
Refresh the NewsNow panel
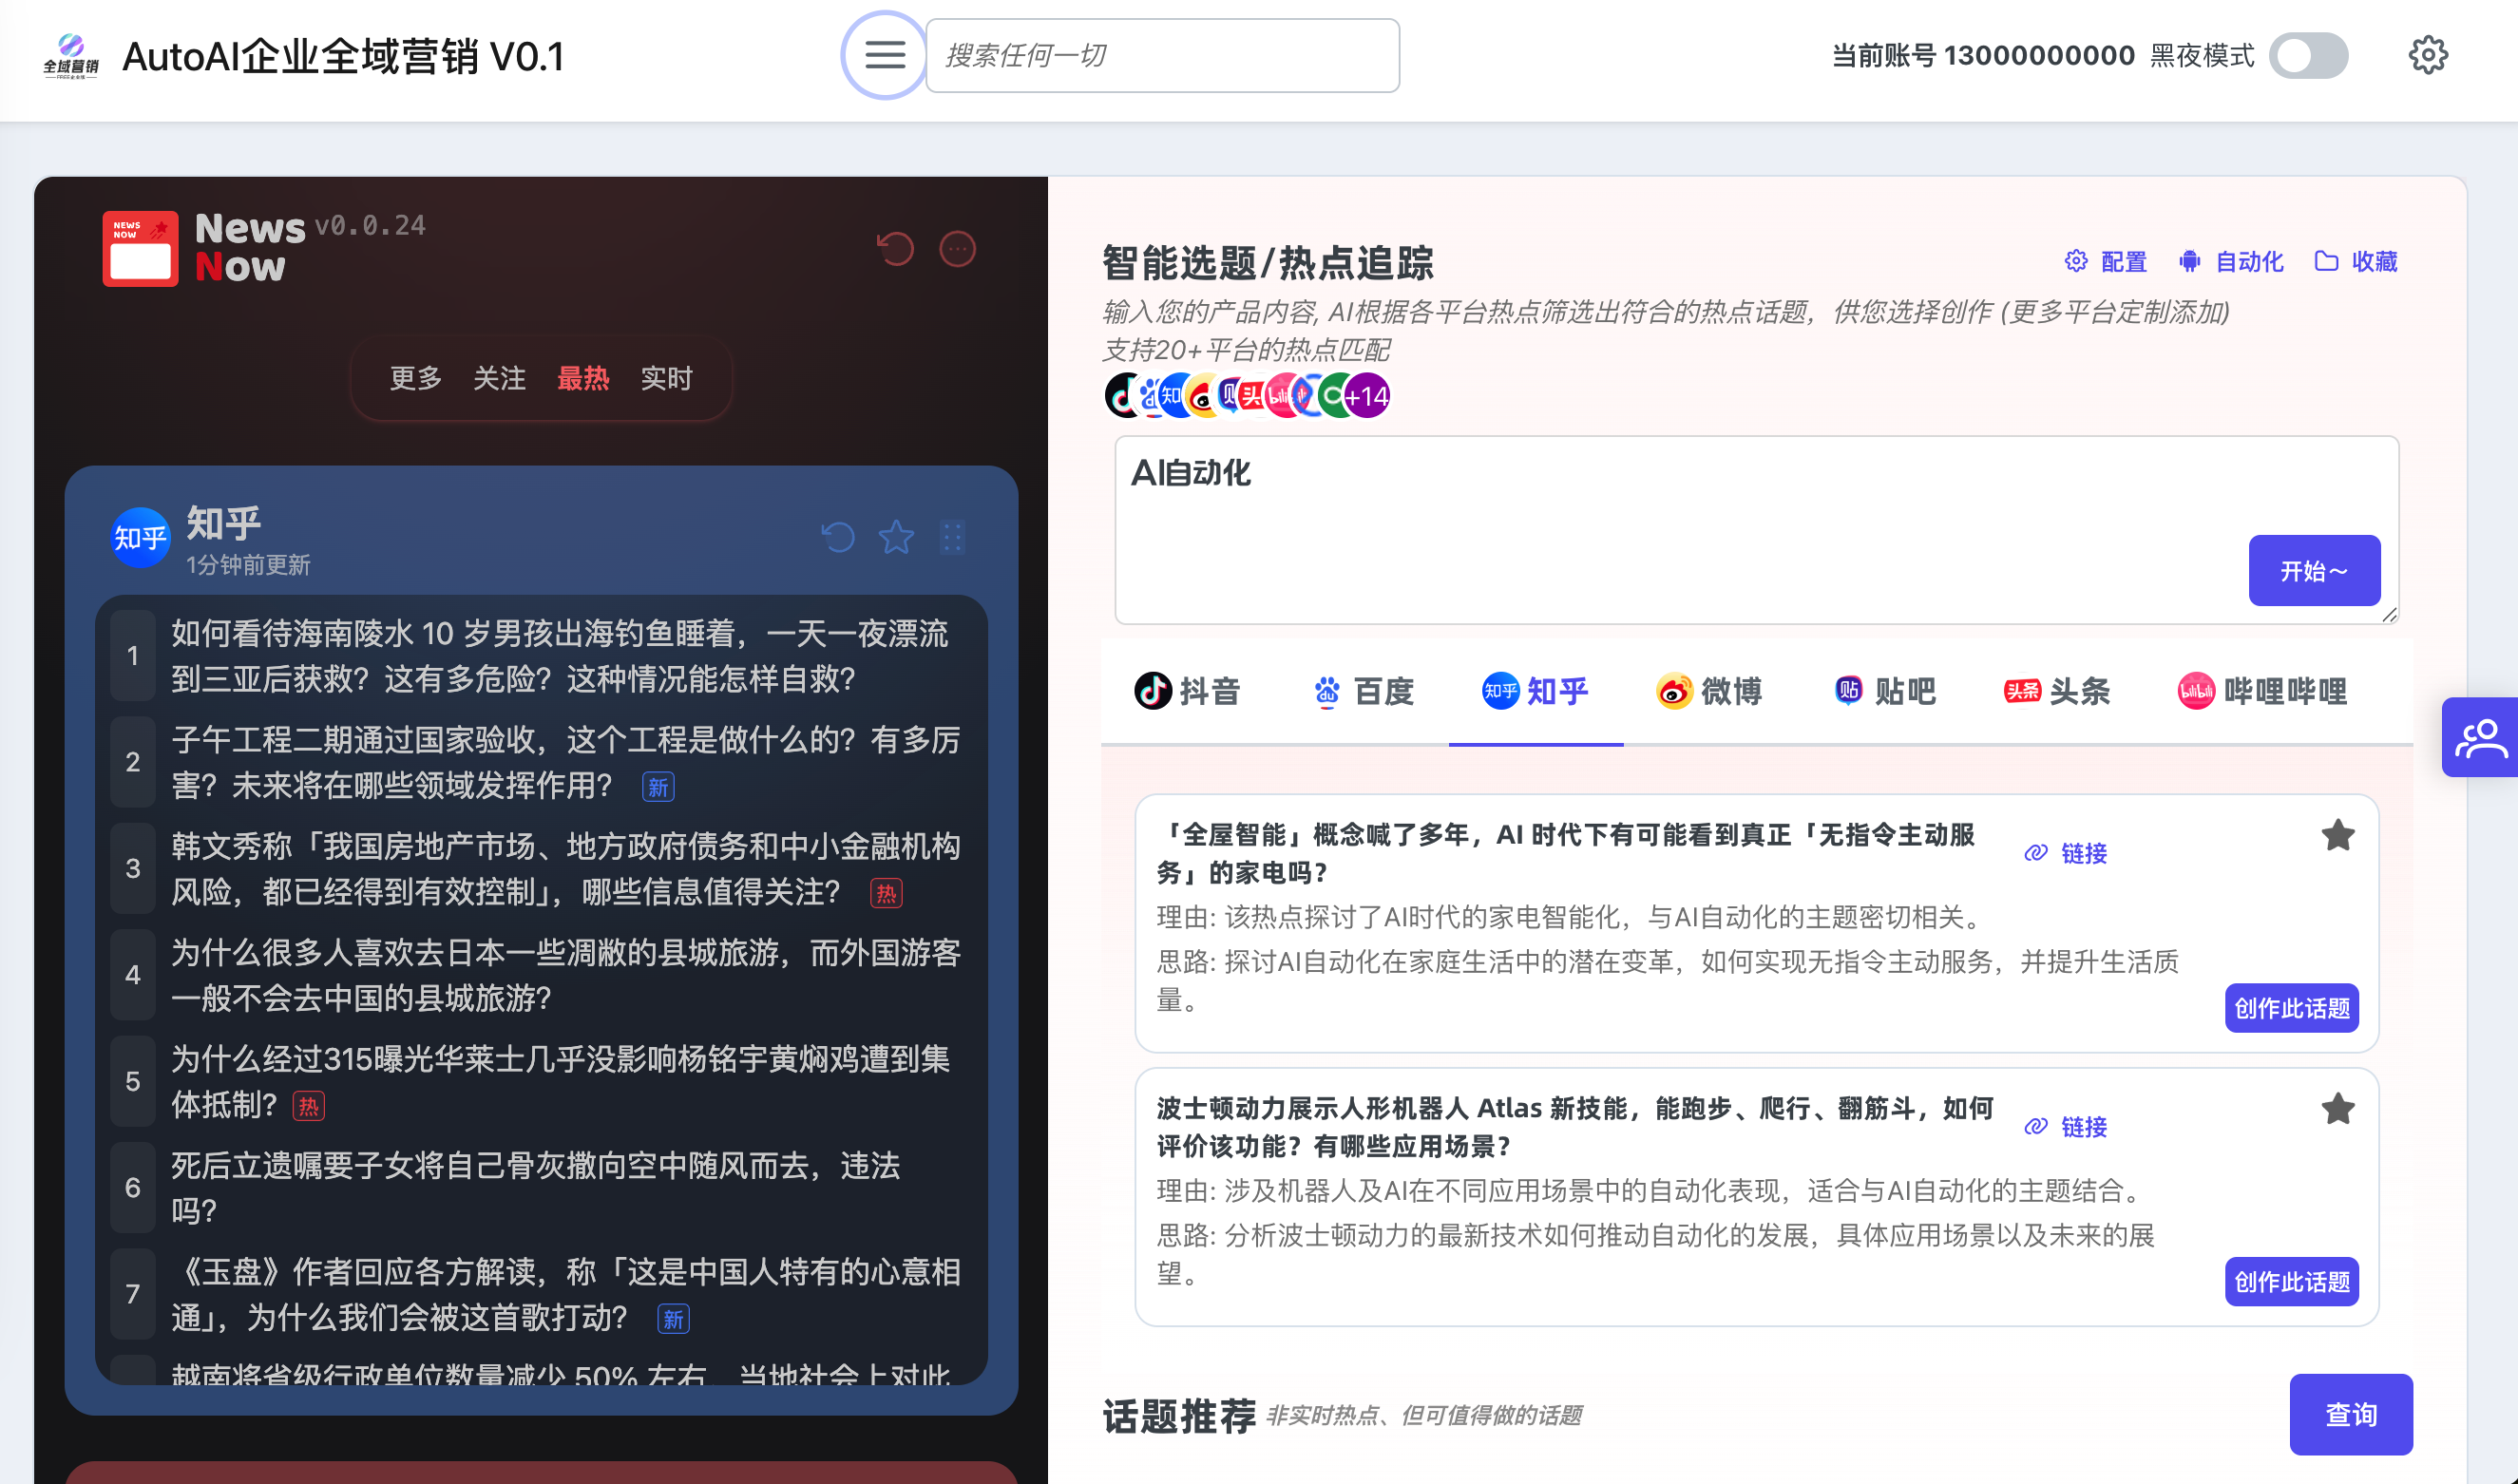[895, 248]
